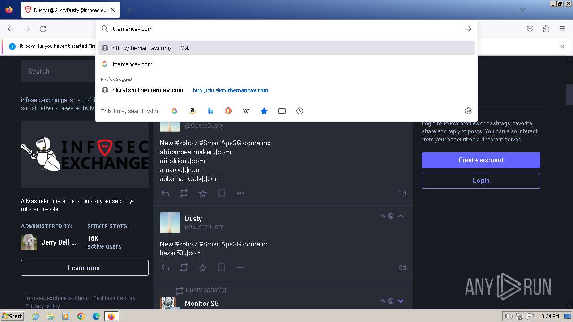573x322 pixels.
Task: Open the Profiles directory link
Action: (114, 298)
